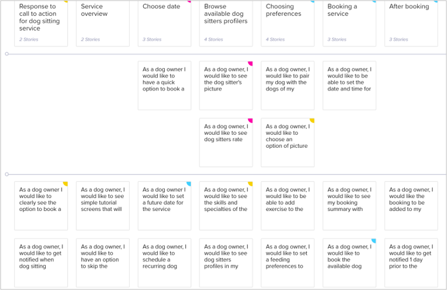Select the booking summary story card
The width and height of the screenshot is (447, 290).
(349, 206)
